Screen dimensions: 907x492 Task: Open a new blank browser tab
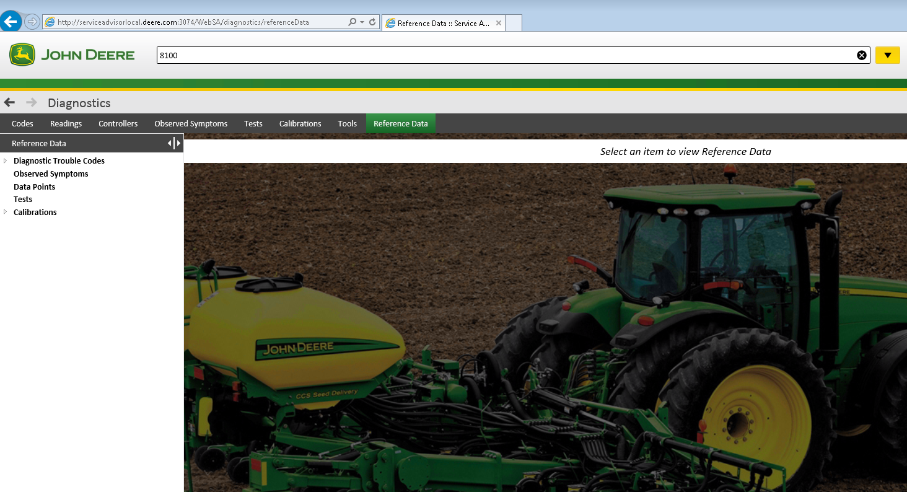point(514,23)
